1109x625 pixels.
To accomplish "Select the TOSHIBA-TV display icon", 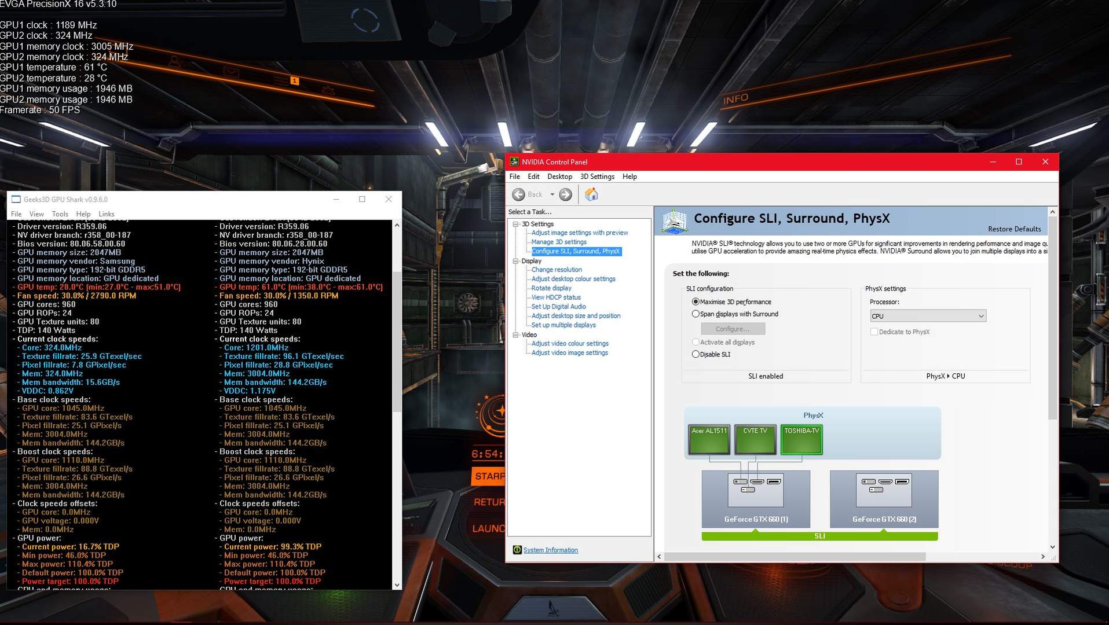I will (801, 440).
